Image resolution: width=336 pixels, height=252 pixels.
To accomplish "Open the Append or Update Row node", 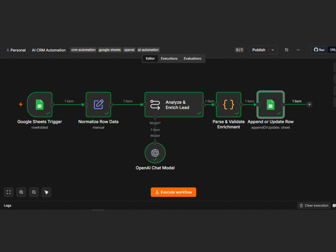I will point(270,104).
